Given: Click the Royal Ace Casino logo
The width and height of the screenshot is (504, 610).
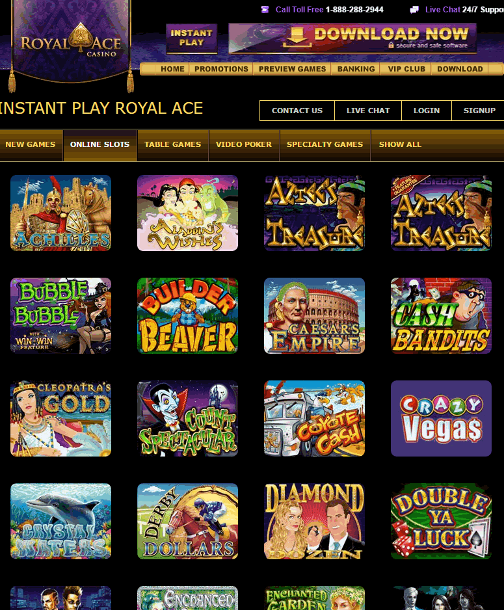Looking at the screenshot, I should tap(71, 42).
